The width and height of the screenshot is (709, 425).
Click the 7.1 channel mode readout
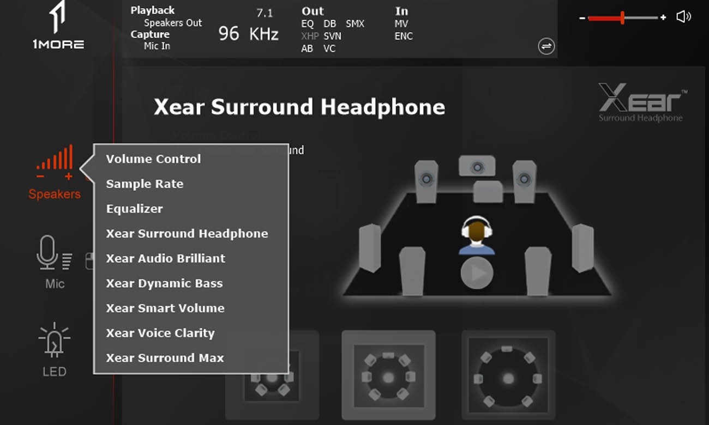coord(265,13)
